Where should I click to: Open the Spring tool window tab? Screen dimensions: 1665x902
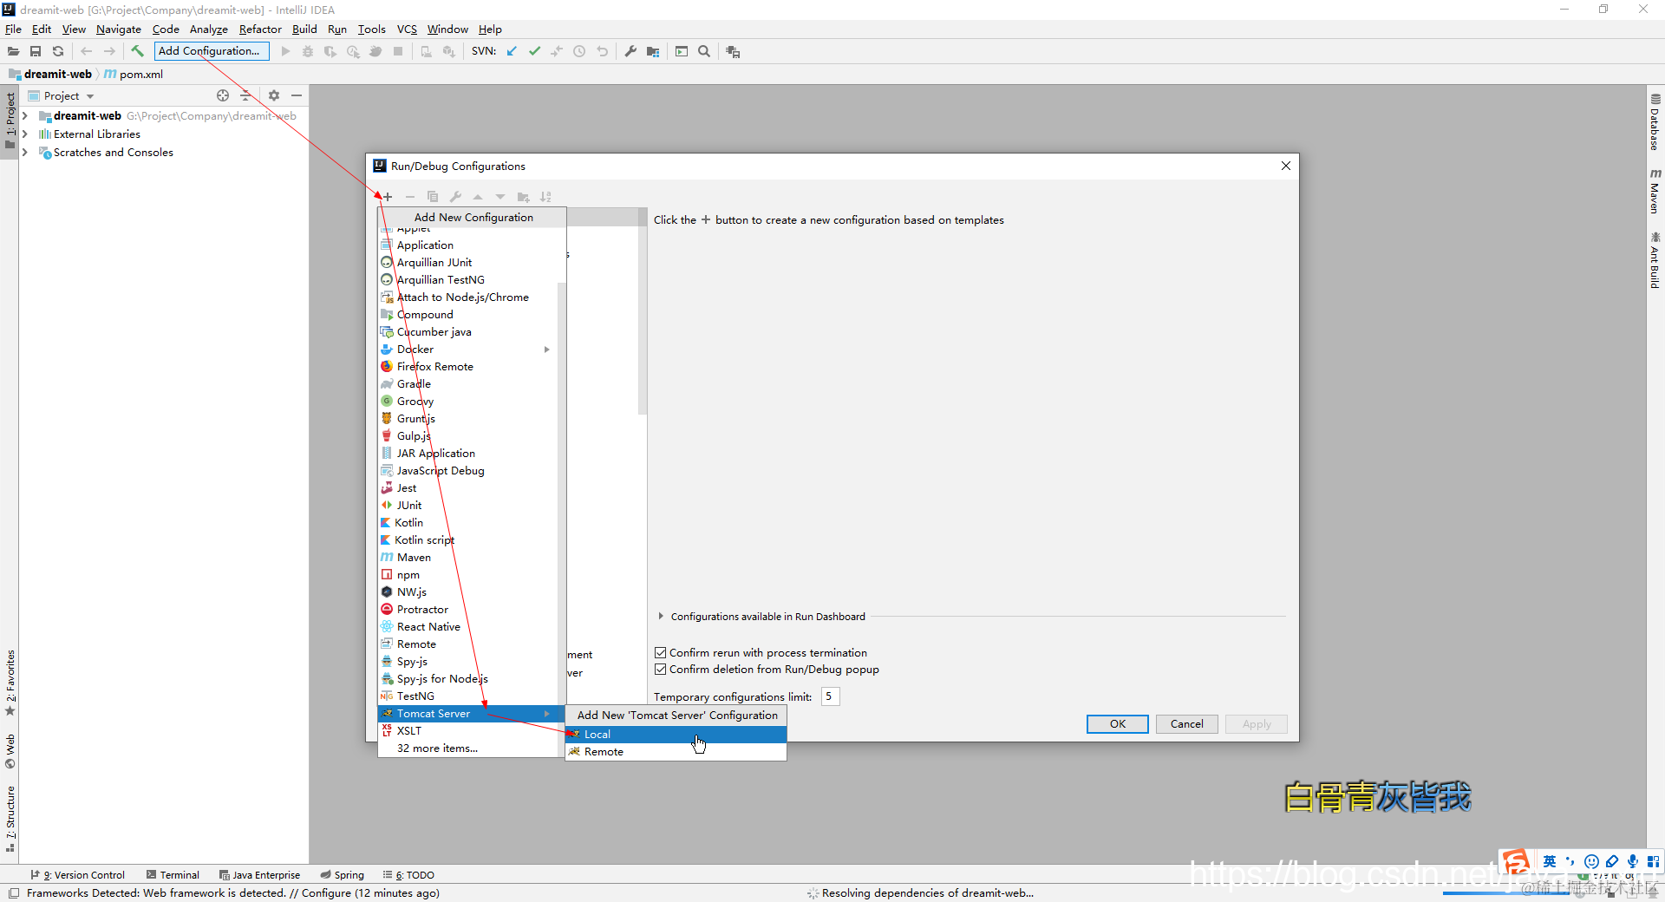click(x=343, y=875)
